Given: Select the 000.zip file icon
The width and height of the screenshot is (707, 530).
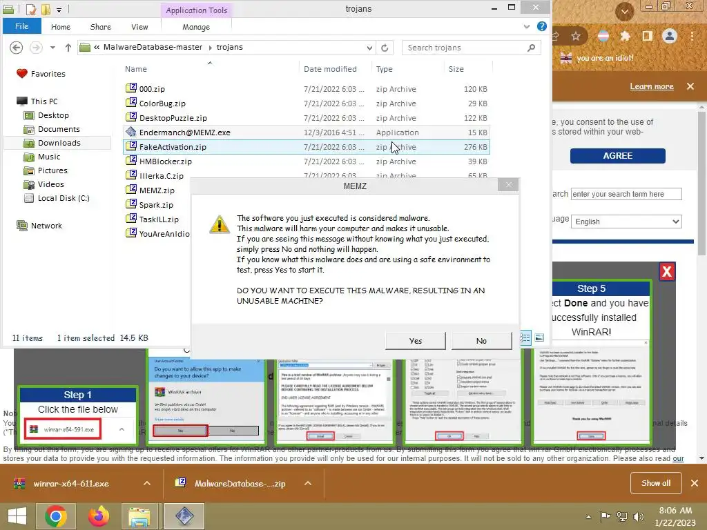Looking at the screenshot, I should (x=130, y=88).
